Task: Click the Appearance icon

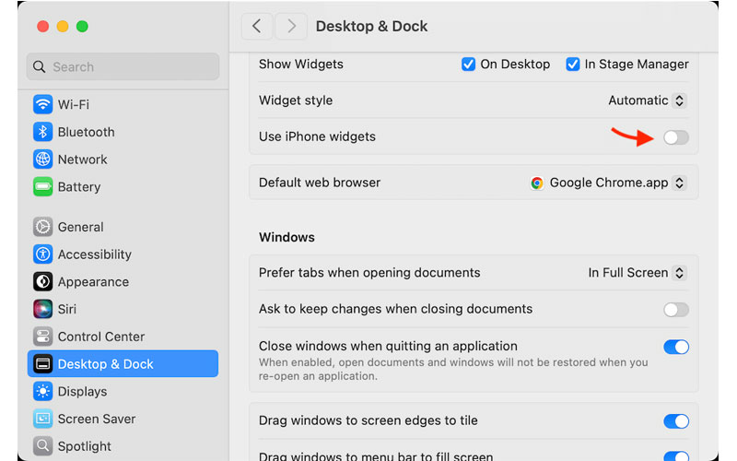Action: pyautogui.click(x=42, y=281)
